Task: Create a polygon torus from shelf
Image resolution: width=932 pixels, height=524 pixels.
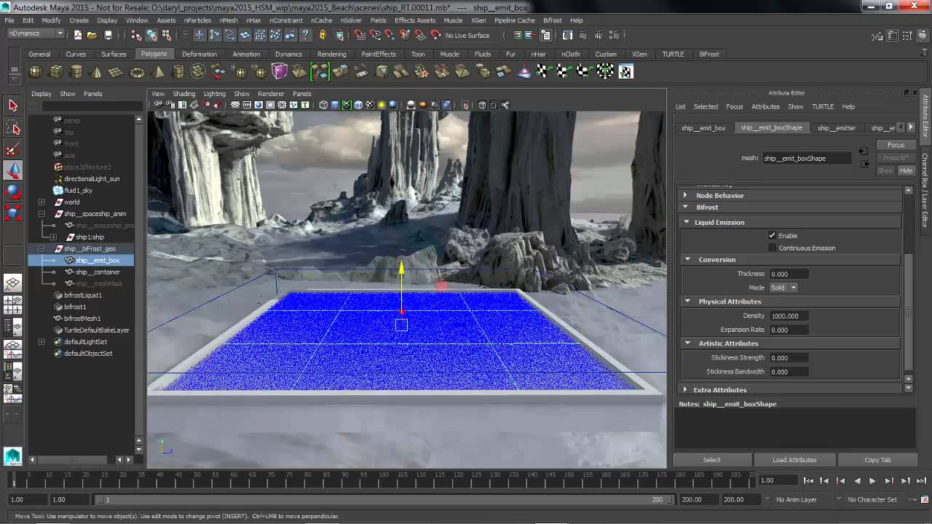Action: [137, 71]
